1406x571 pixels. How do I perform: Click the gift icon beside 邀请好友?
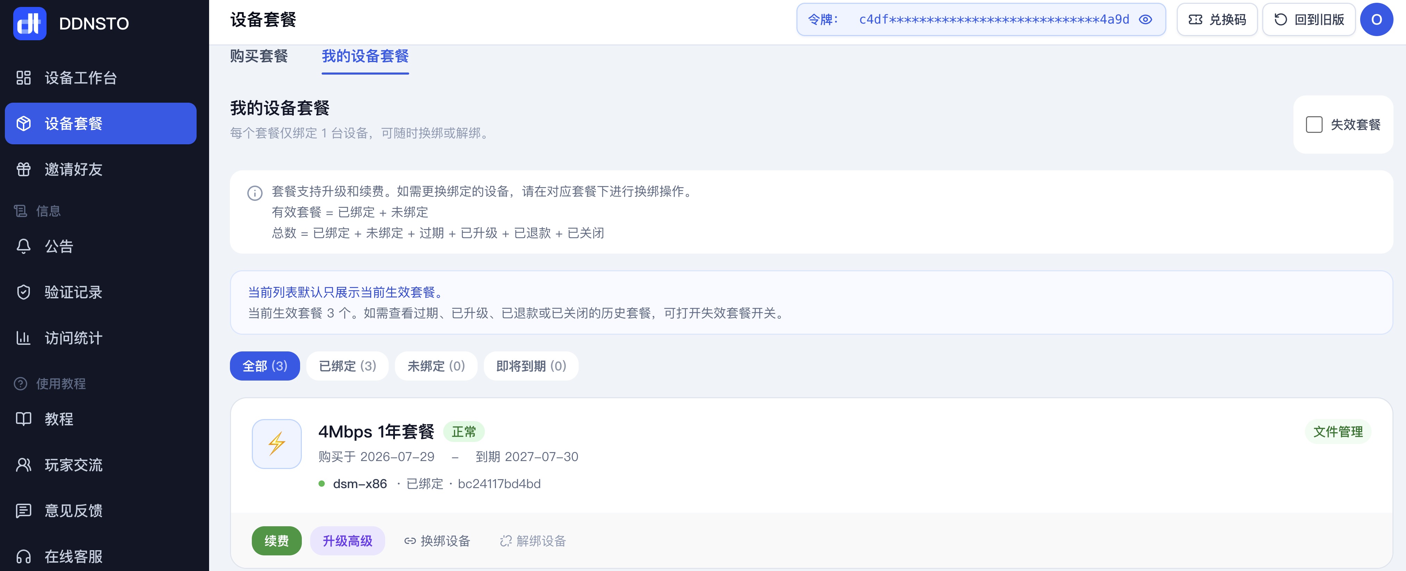24,170
